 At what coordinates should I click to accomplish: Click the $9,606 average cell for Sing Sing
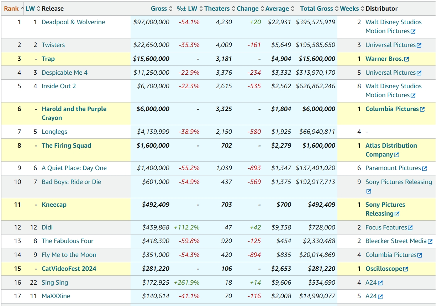coord(281,283)
